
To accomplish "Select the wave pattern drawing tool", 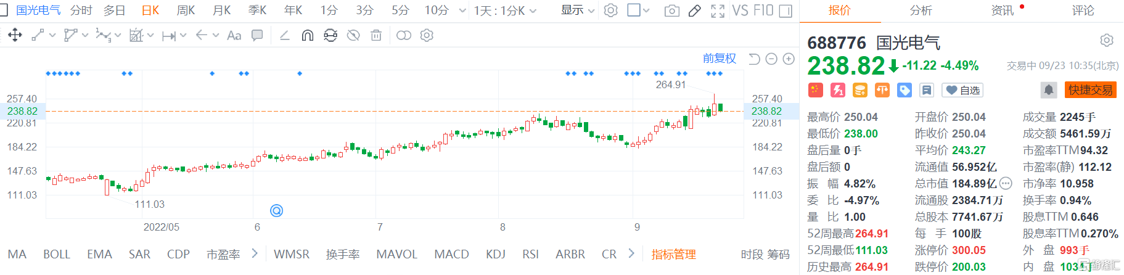I will 104,35.
